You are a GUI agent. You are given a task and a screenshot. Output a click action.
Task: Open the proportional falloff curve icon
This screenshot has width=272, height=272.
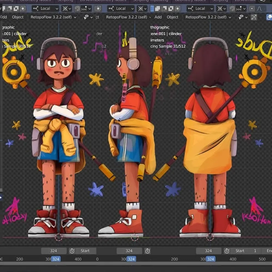[259, 8]
